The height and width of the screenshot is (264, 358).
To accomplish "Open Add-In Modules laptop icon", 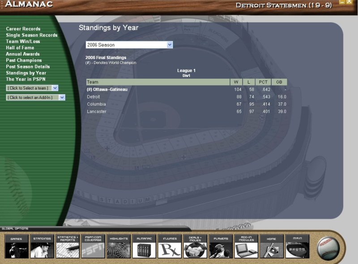I will pos(246,247).
